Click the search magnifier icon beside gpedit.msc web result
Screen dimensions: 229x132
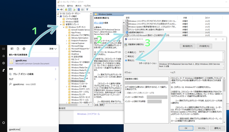(10, 84)
